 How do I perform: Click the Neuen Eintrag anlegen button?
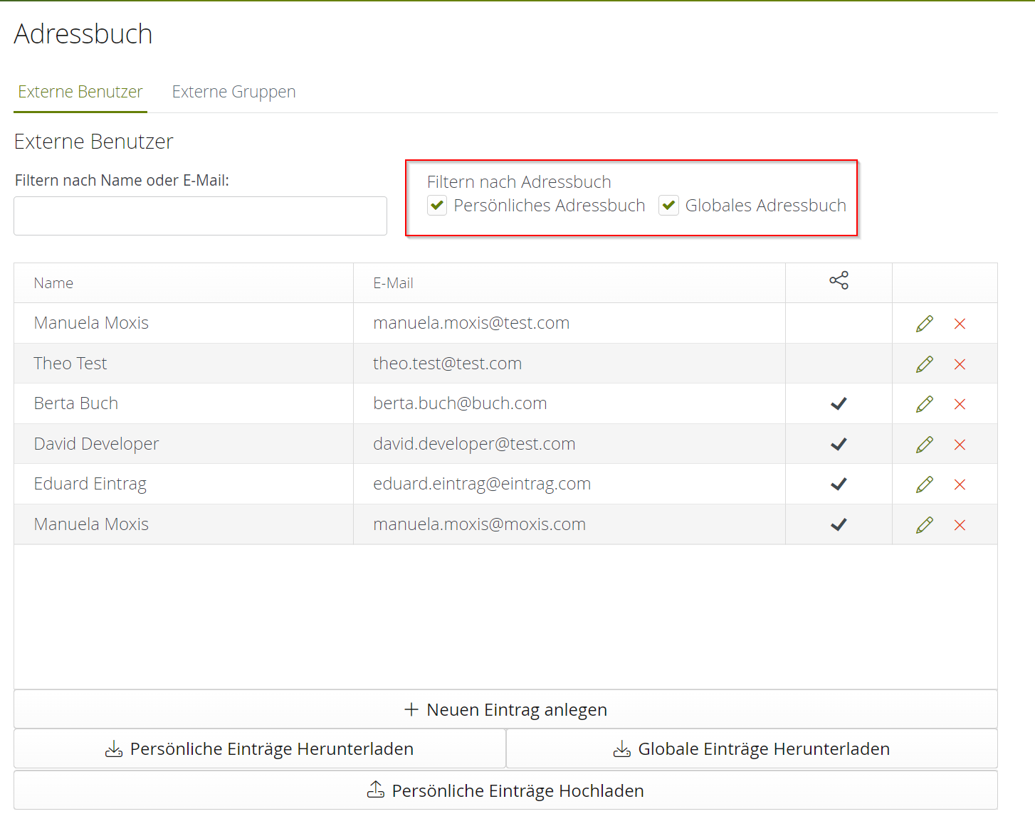(x=505, y=709)
